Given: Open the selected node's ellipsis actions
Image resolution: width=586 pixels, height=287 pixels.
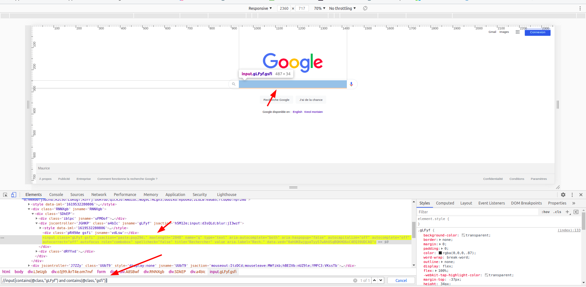Looking at the screenshot, I should coord(3,238).
